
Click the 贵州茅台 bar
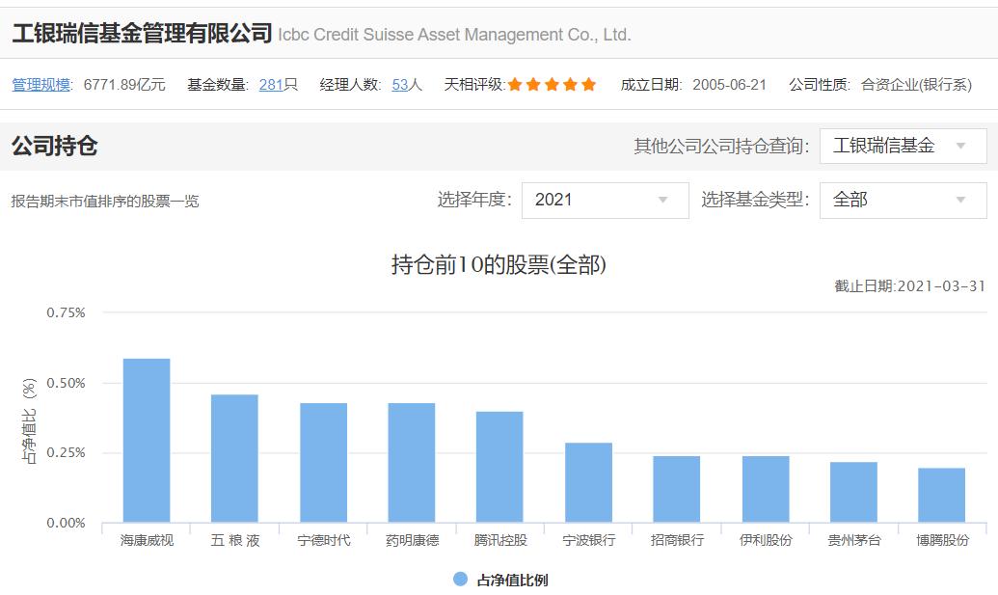click(853, 492)
